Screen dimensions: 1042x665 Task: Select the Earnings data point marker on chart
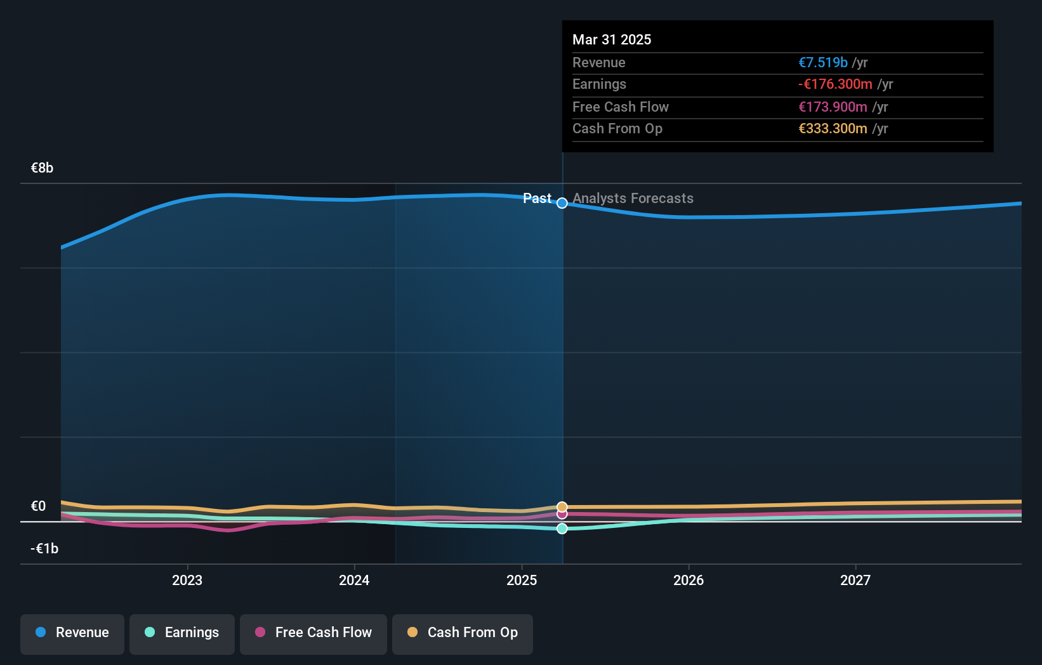pos(562,529)
